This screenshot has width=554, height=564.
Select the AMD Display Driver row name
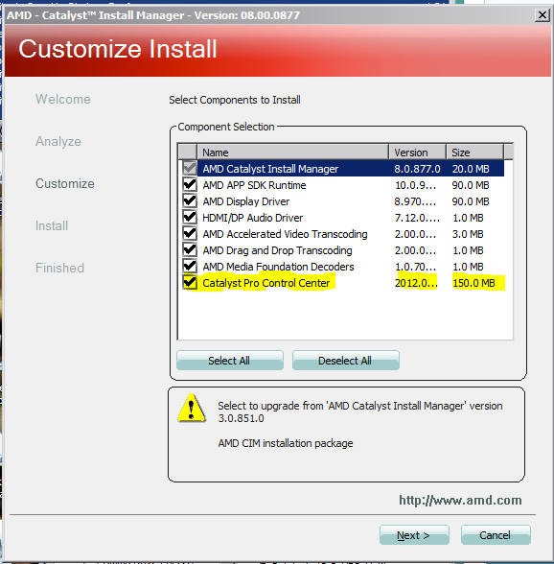(246, 201)
